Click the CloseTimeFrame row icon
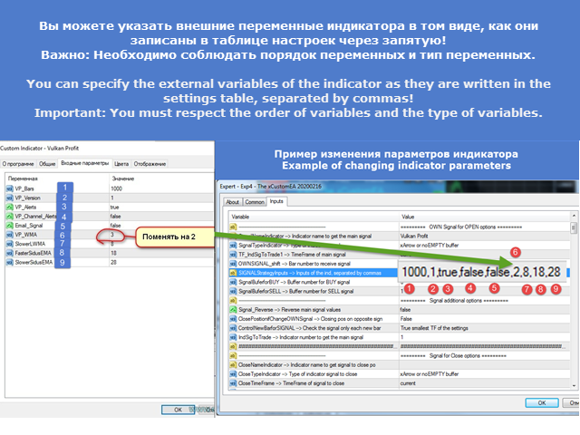This screenshot has width=580, height=435. click(233, 383)
